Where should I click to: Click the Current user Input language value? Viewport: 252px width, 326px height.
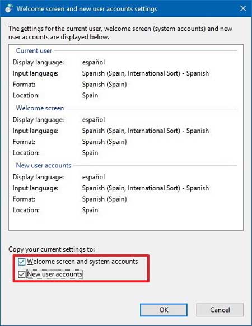(146, 73)
